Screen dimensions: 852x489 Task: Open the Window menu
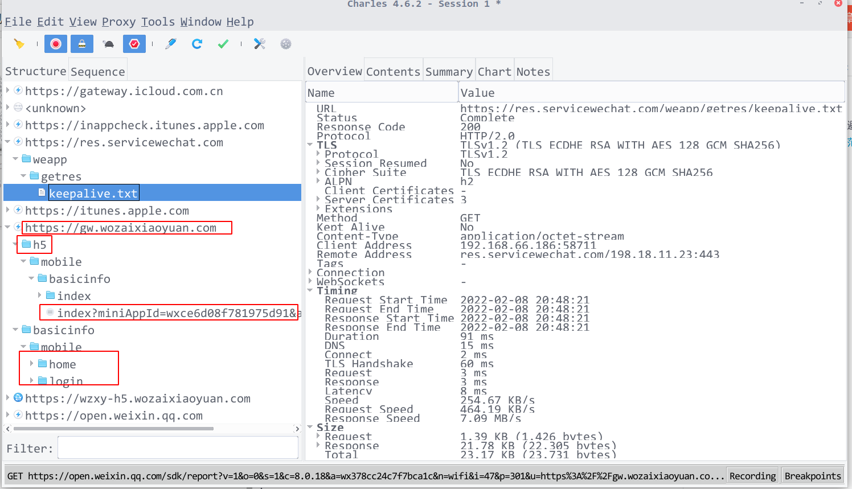tap(201, 22)
